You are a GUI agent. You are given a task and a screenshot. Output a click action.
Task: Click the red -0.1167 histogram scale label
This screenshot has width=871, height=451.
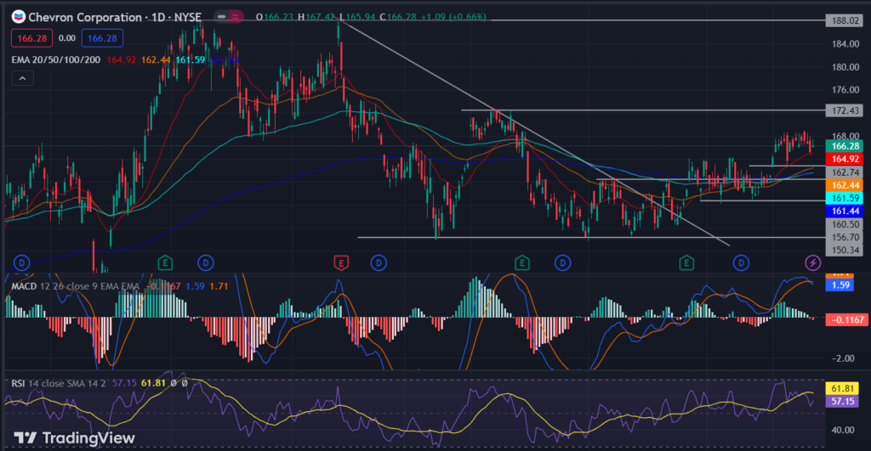(846, 319)
